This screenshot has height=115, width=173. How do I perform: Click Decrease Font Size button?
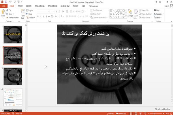click(59, 11)
